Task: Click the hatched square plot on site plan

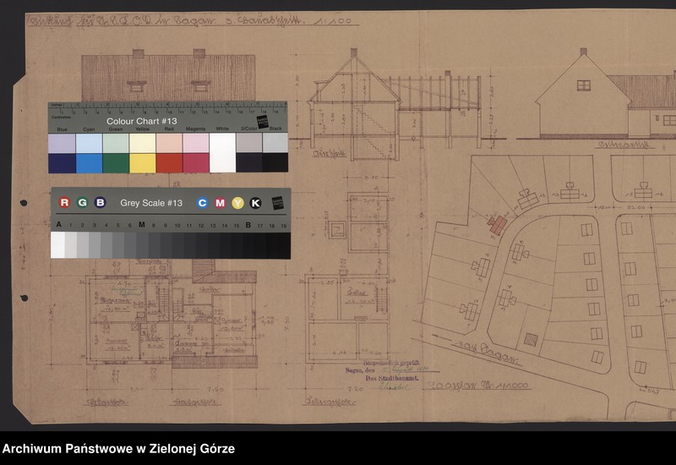Action: point(531,340)
